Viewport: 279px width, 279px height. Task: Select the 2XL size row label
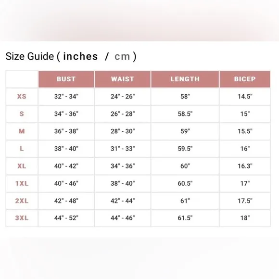[22, 201]
